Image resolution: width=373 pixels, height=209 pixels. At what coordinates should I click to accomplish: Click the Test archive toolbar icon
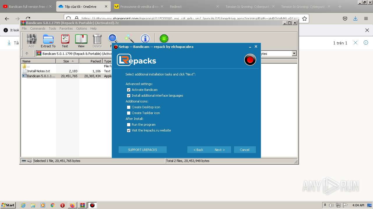(x=65, y=41)
